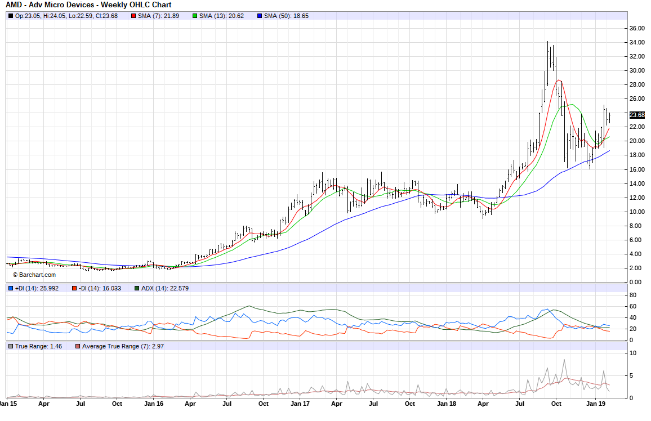Click the 10.00 price axis label

[x=637, y=212]
